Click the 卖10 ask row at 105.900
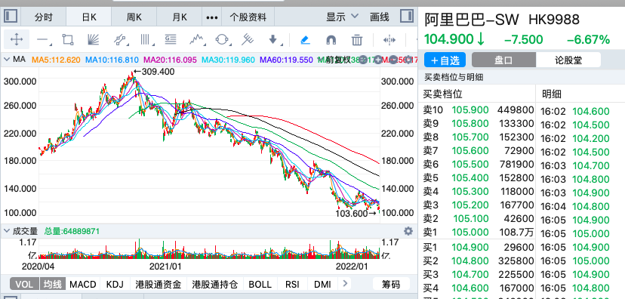The width and height of the screenshot is (625, 299). click(x=478, y=110)
